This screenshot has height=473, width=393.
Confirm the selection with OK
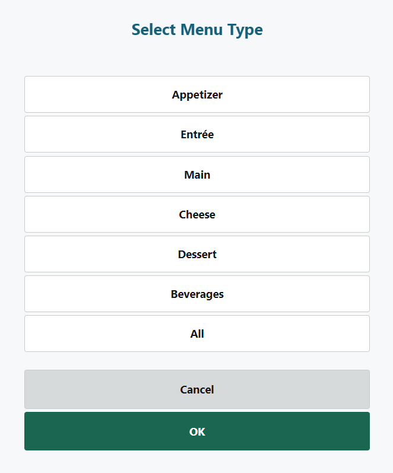tap(197, 431)
